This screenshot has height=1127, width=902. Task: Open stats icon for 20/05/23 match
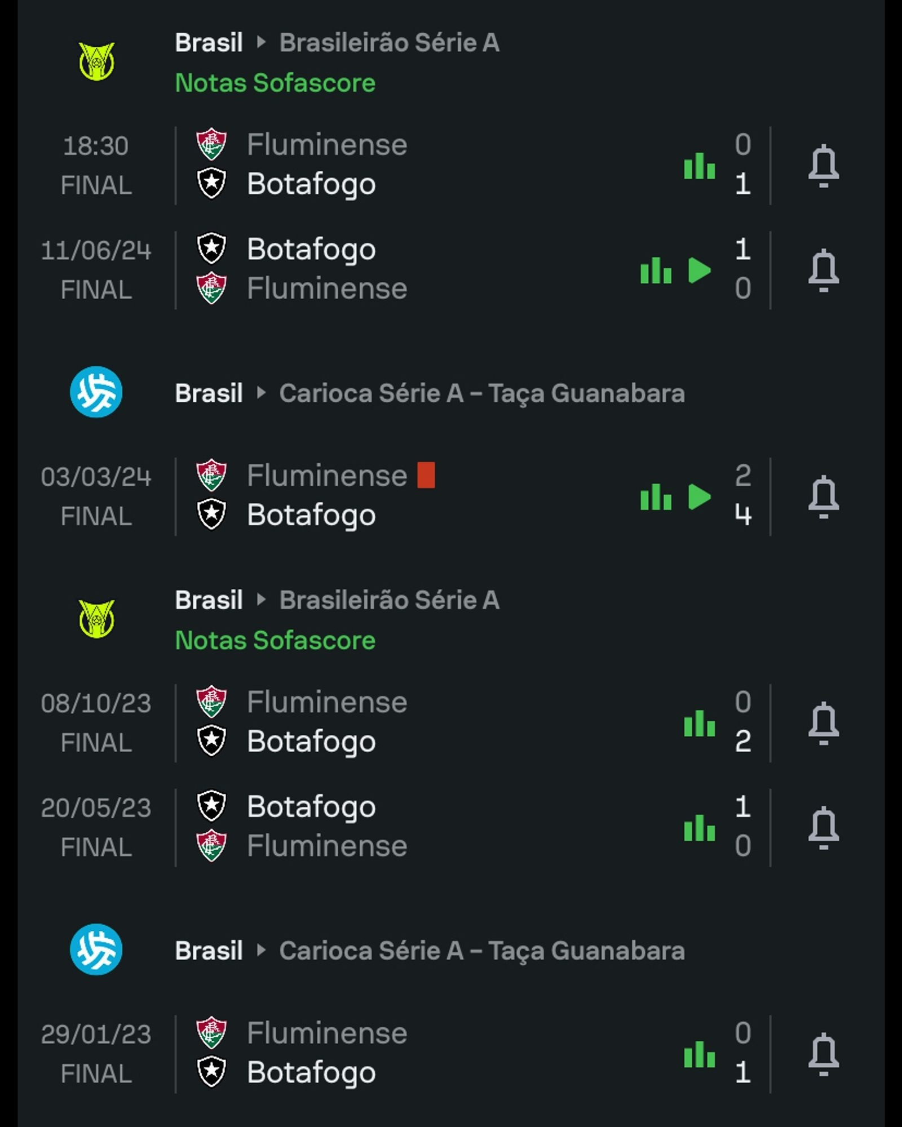(x=700, y=828)
